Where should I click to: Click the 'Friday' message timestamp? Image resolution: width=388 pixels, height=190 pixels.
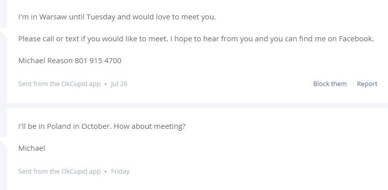pyautogui.click(x=120, y=171)
